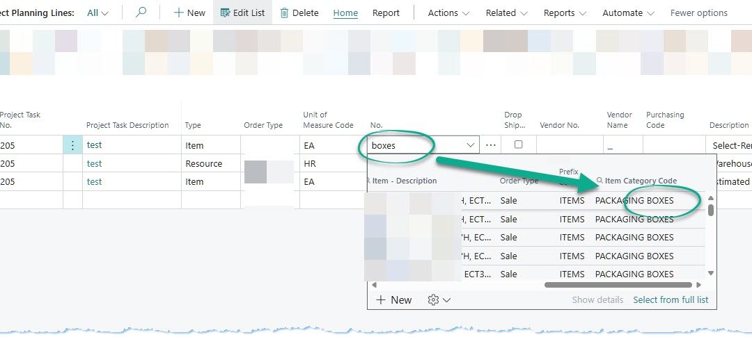Screen dimensions: 752x337
Task: Select the Resource type cell
Action: pyautogui.click(x=210, y=164)
